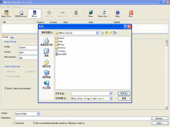Select the Format folder

(x=60, y=38)
